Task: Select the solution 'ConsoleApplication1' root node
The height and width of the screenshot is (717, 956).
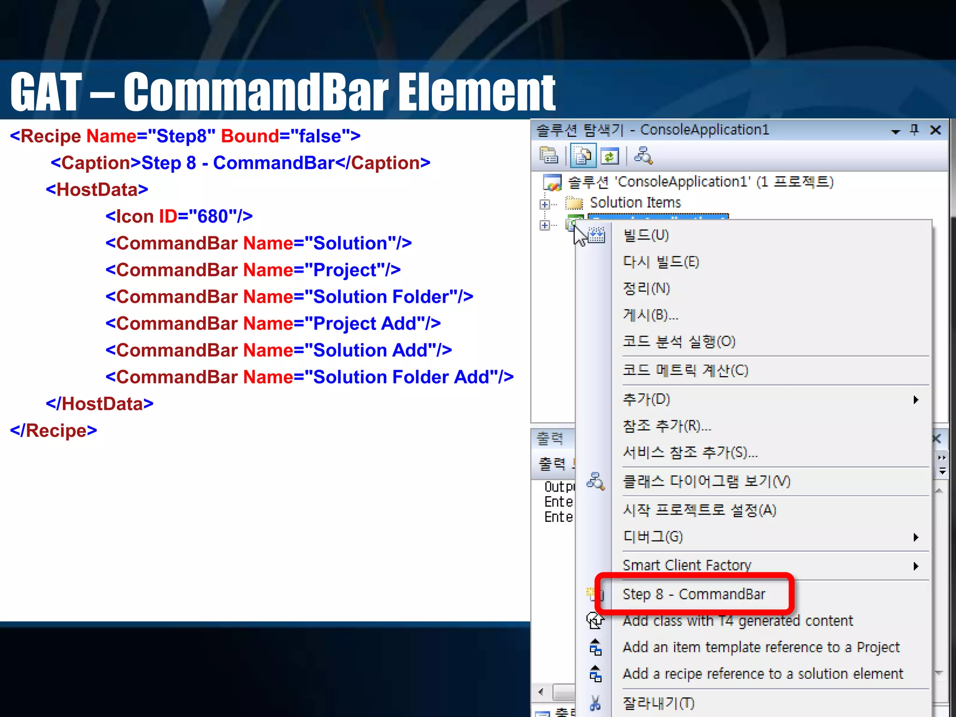Action: [701, 182]
